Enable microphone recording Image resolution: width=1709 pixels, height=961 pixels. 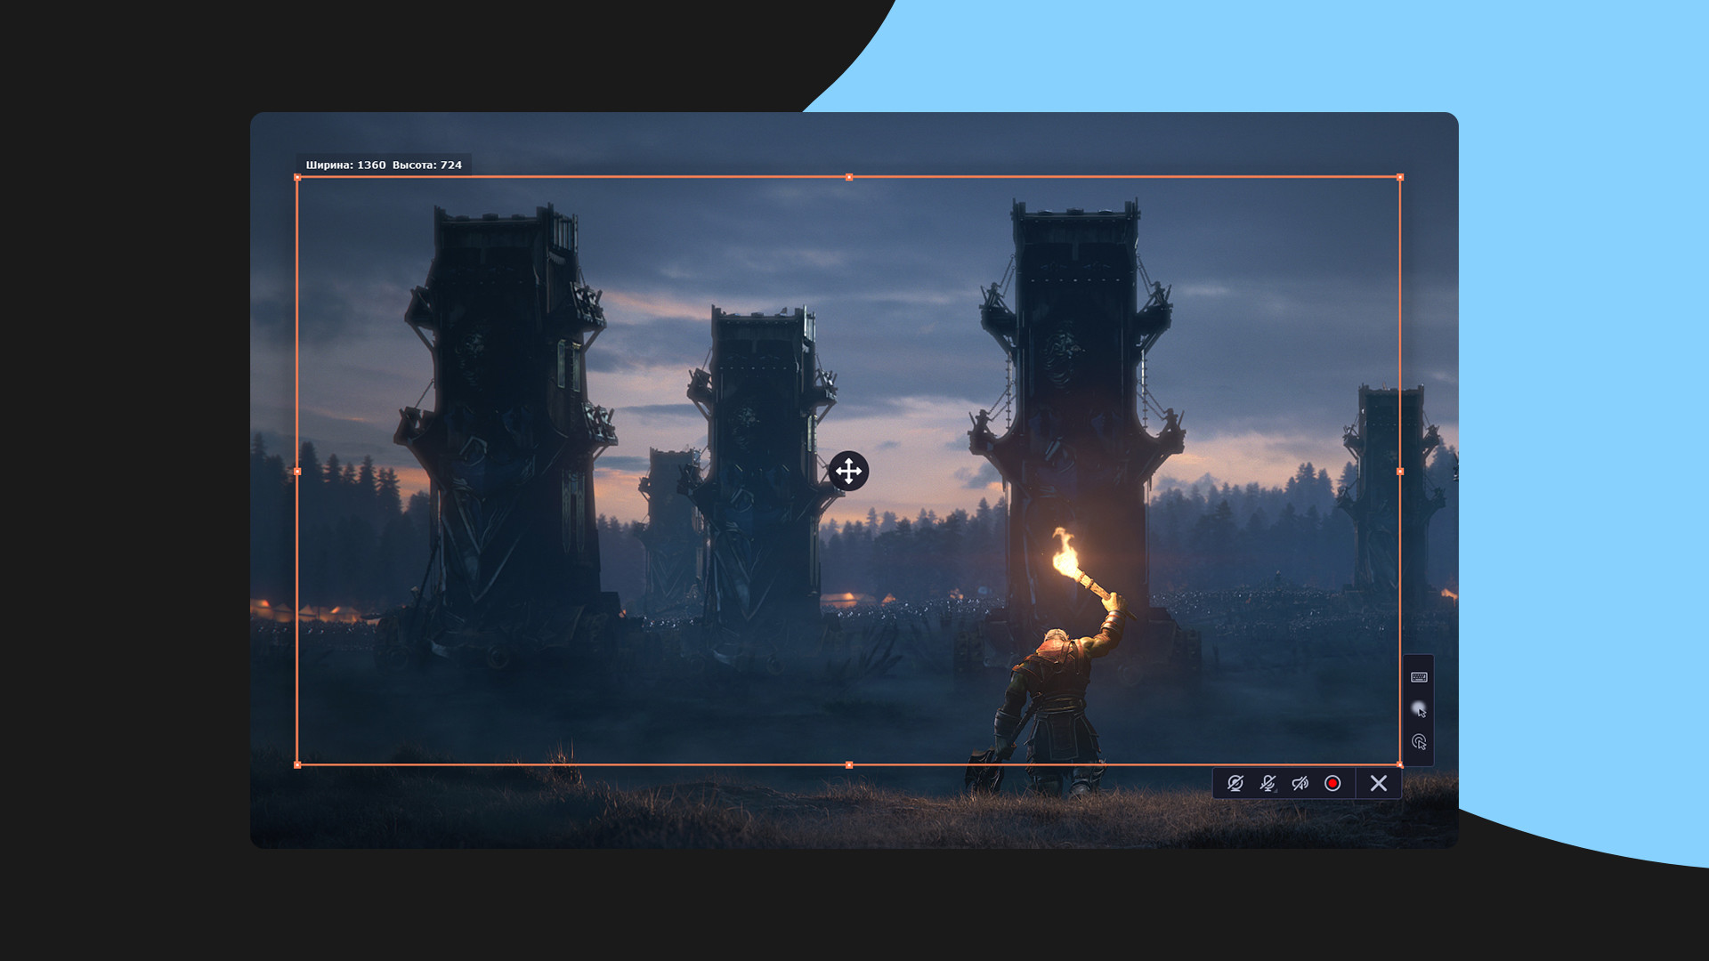click(1268, 783)
